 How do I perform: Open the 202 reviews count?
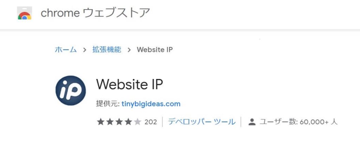click(150, 122)
